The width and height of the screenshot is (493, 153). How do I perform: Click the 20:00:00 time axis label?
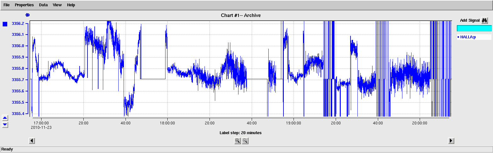tap(420, 123)
